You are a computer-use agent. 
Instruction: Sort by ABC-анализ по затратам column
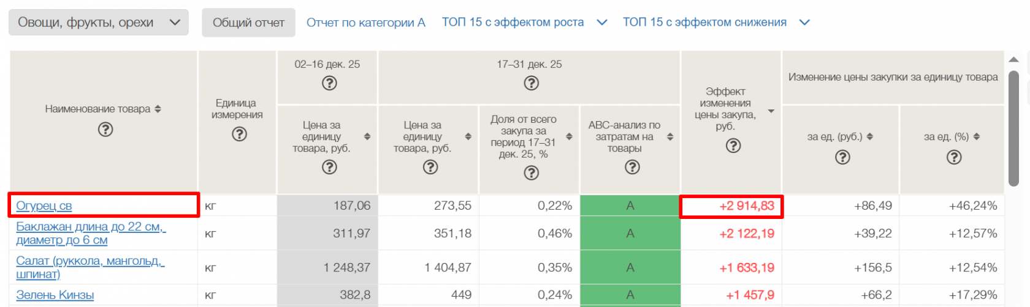coord(670,136)
